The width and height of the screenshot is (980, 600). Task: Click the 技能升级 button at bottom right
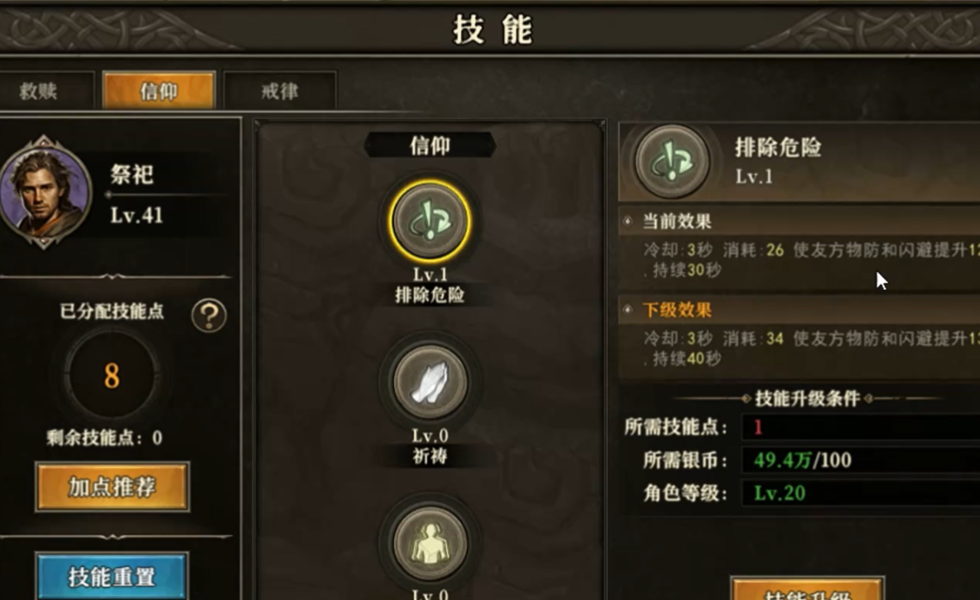pyautogui.click(x=807, y=590)
